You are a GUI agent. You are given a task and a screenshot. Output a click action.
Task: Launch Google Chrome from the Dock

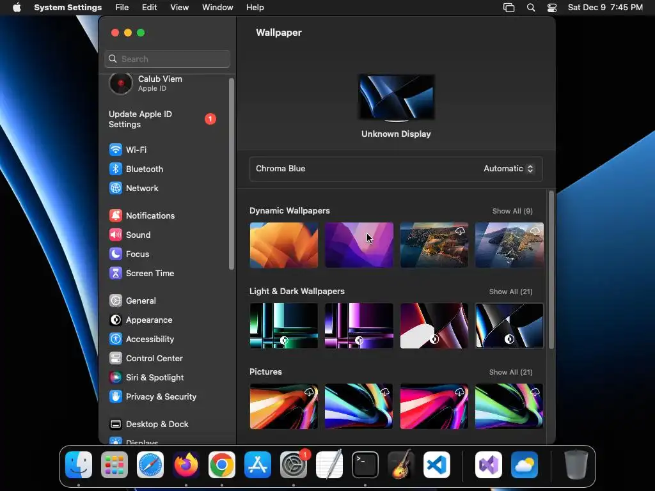tap(222, 465)
